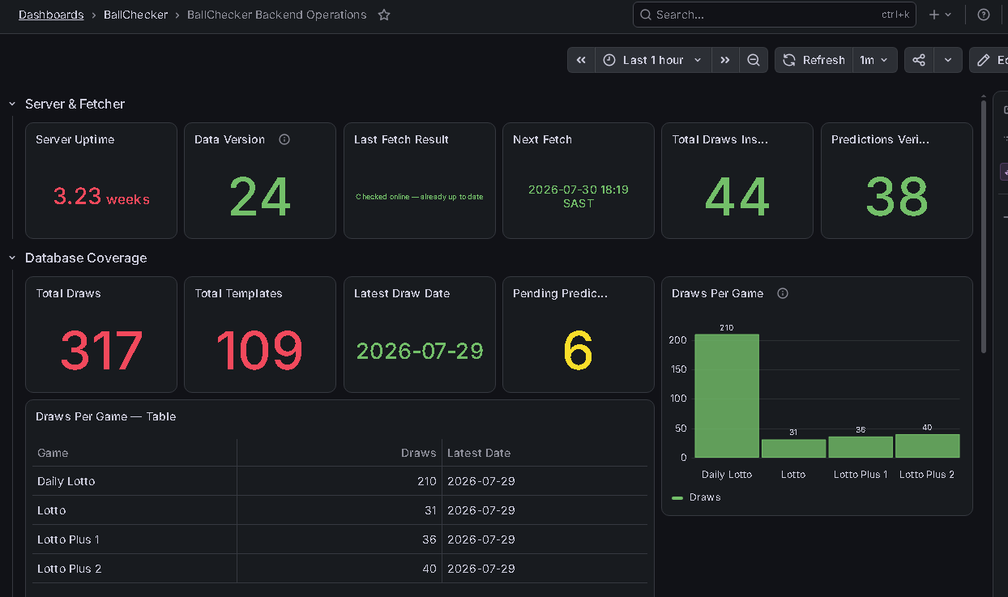Image resolution: width=1008 pixels, height=597 pixels.
Task: Click the pencil Edit button
Action: [989, 60]
